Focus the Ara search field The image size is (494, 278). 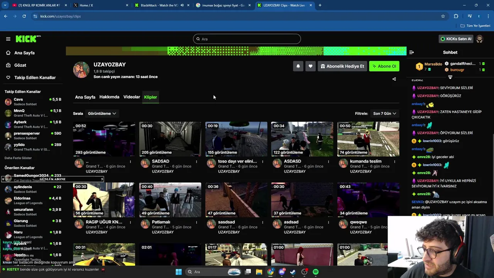[247, 39]
